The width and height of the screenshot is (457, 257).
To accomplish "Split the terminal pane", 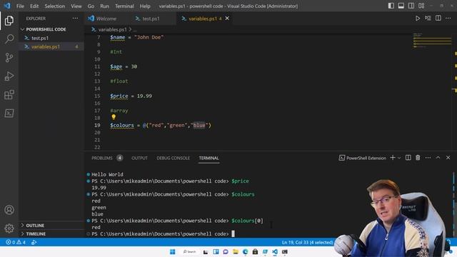I will tap(408, 158).
